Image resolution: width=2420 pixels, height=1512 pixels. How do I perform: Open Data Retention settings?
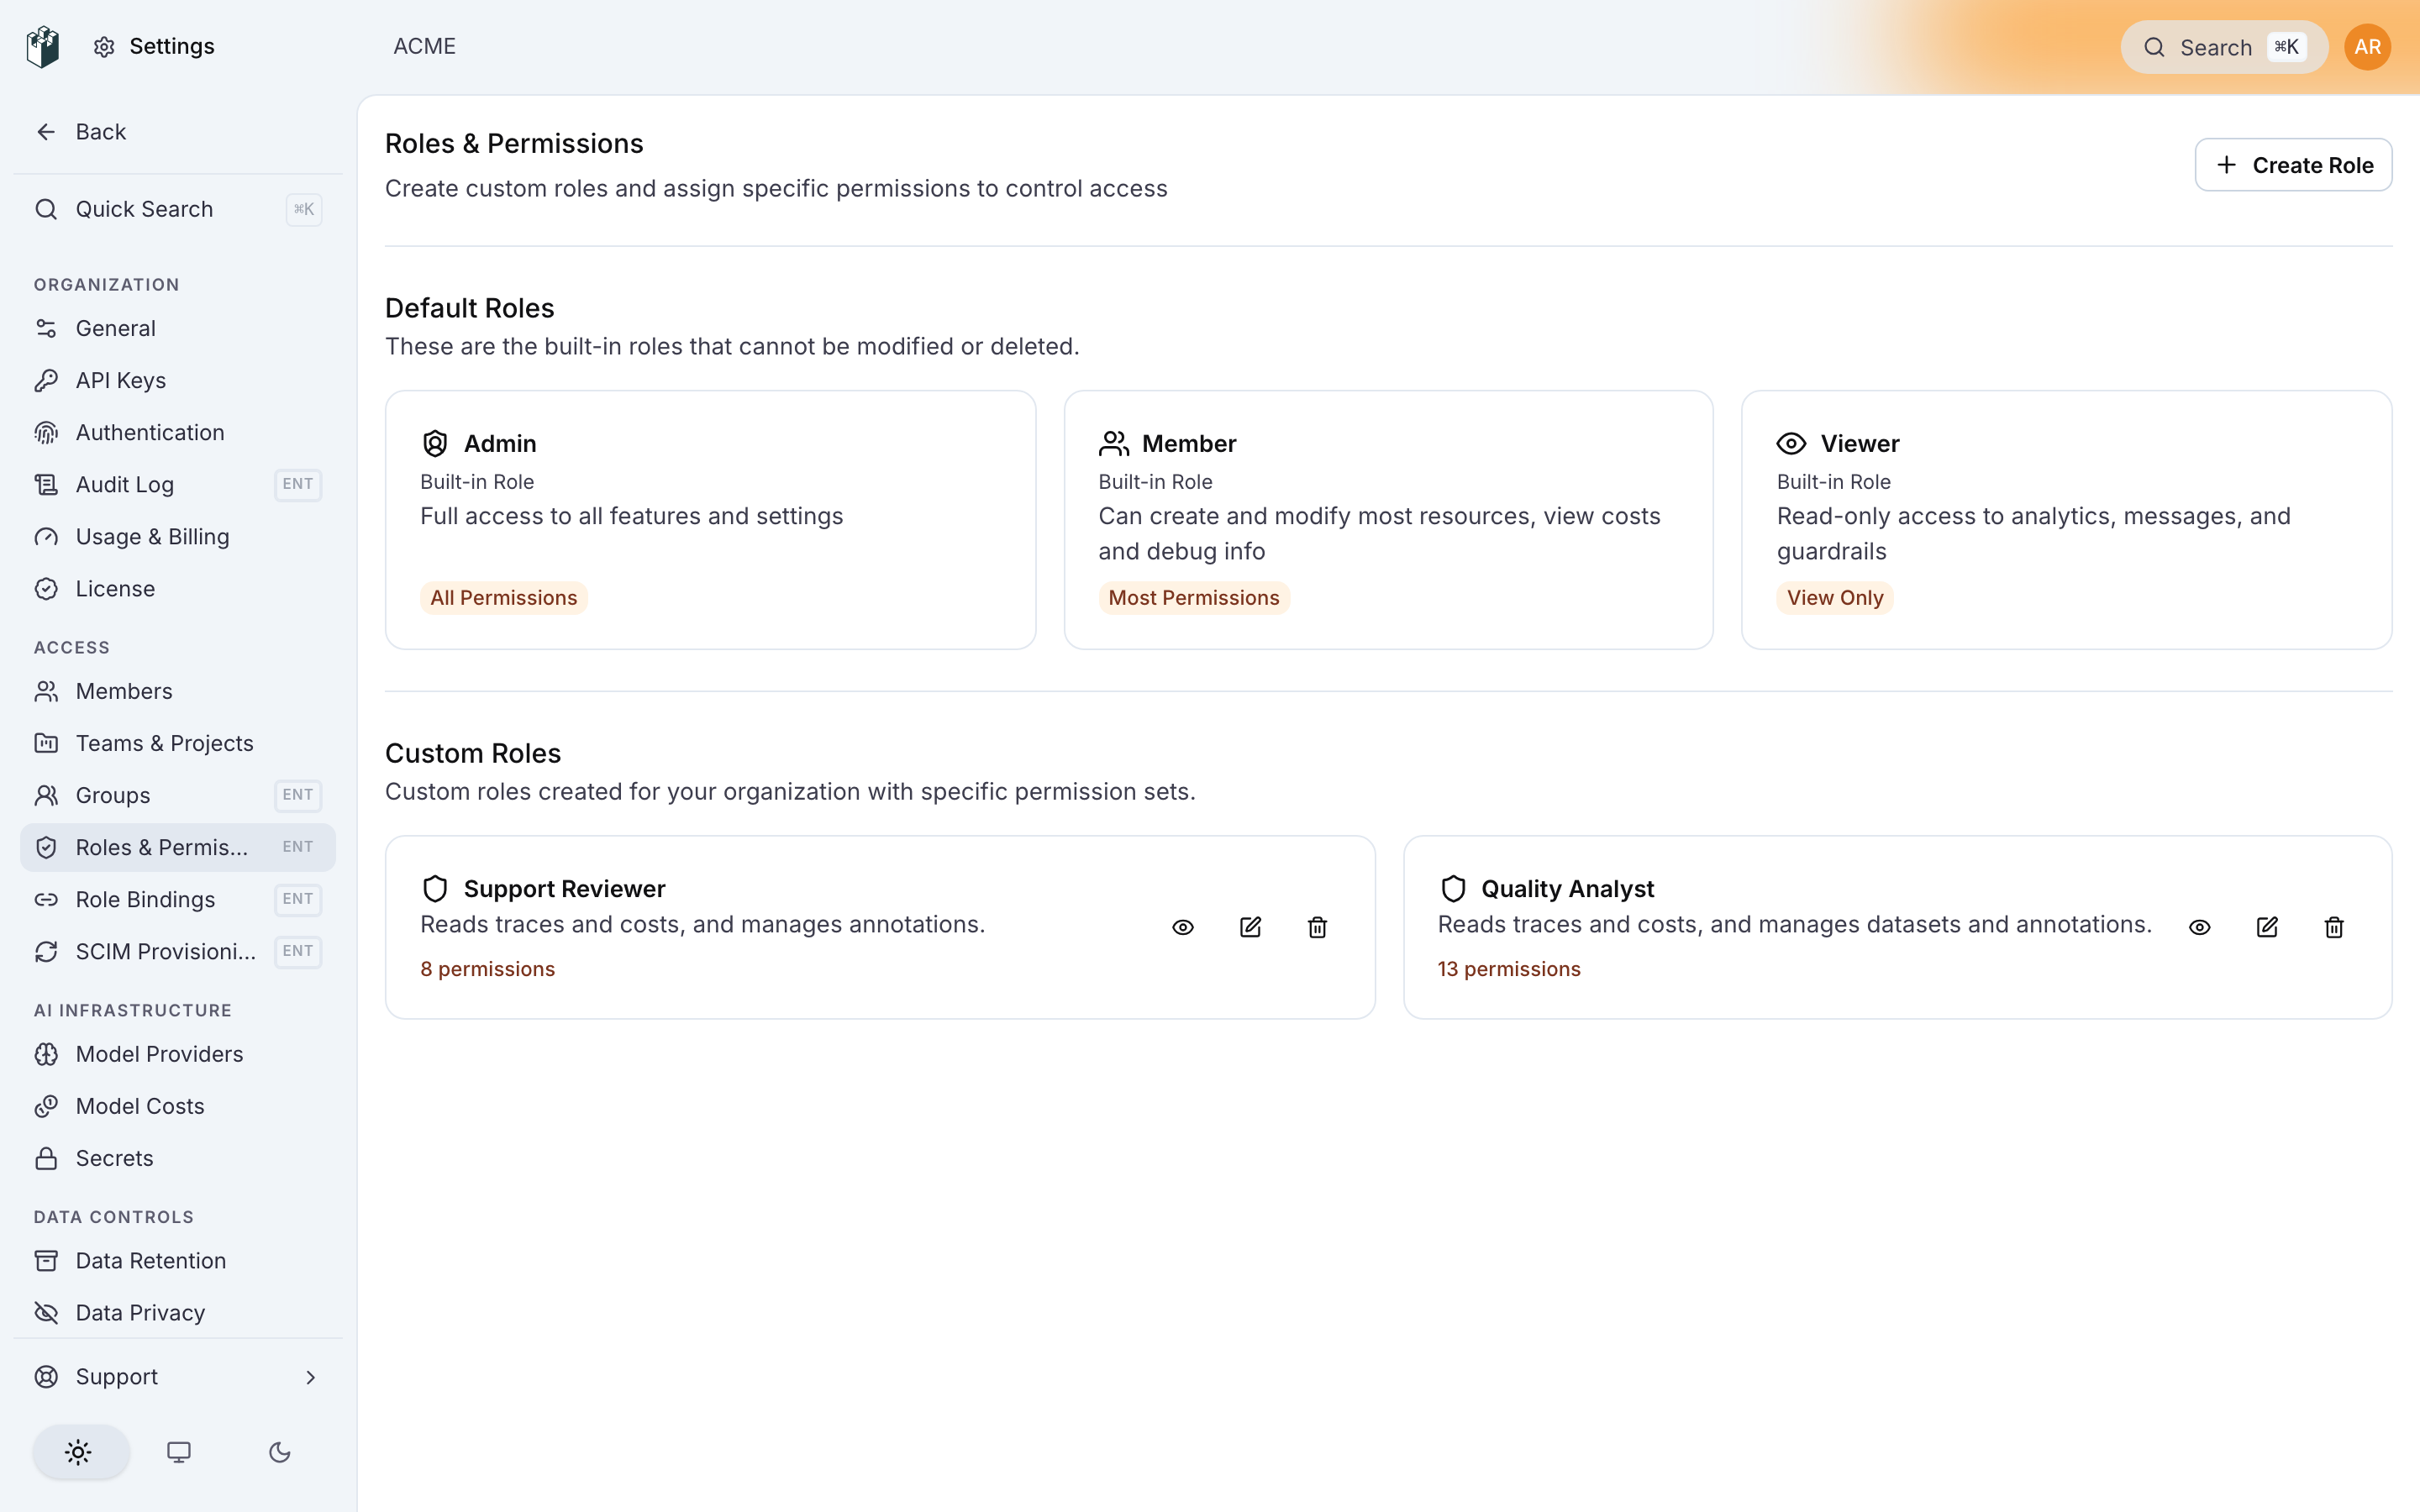pyautogui.click(x=178, y=1260)
